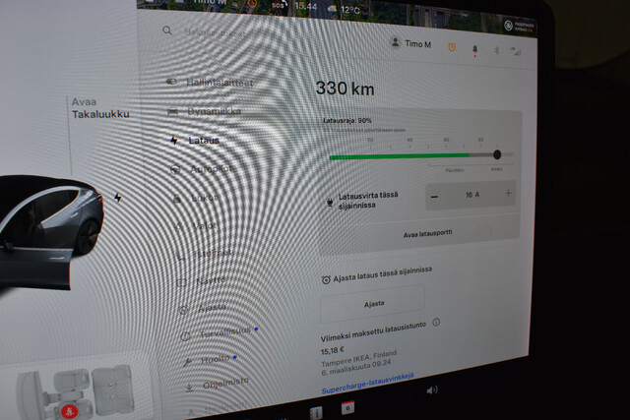
Task: Tap the charge limit slider handle
Action: pyautogui.click(x=497, y=154)
